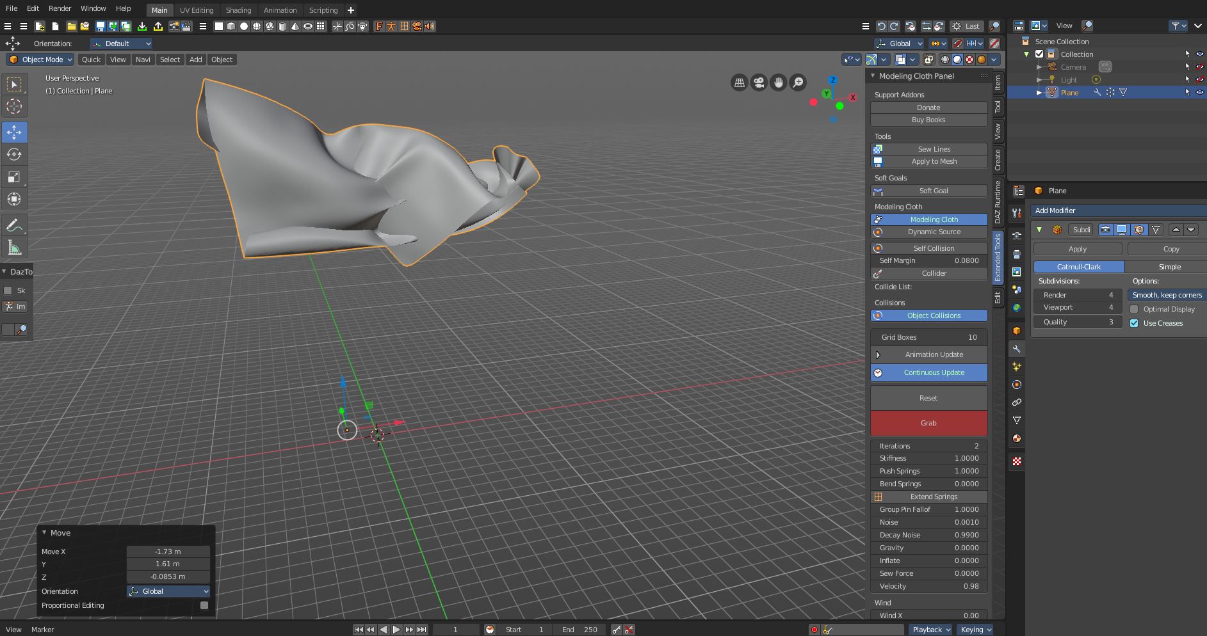This screenshot has height=636, width=1207.
Task: Collapse the Move operator panel
Action: (44, 532)
